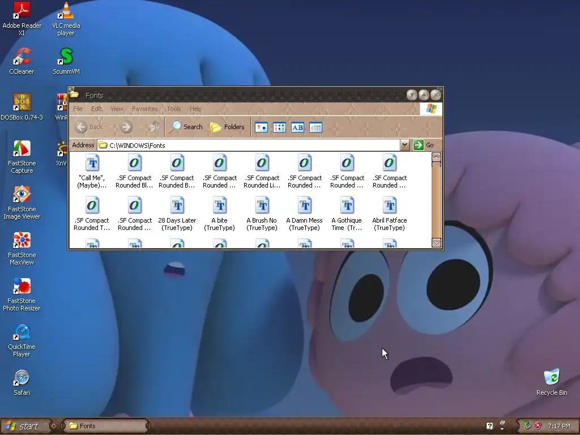Screen dimensions: 580x435
Task: Select the .SF Compact Rounded Li... font
Action: [x=262, y=171]
